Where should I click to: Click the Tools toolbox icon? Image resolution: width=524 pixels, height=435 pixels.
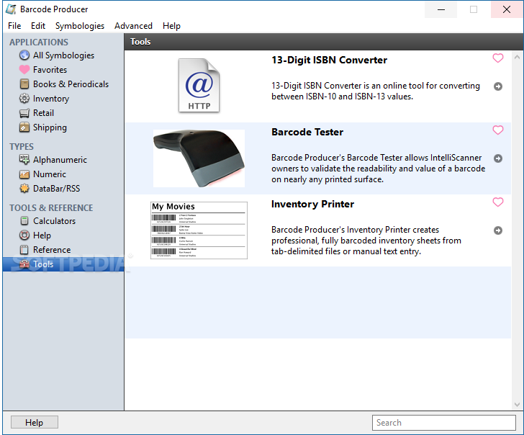click(x=24, y=264)
